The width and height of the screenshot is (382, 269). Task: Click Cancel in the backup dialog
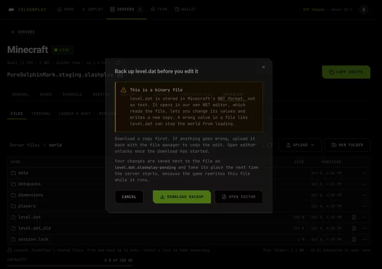coord(129,197)
